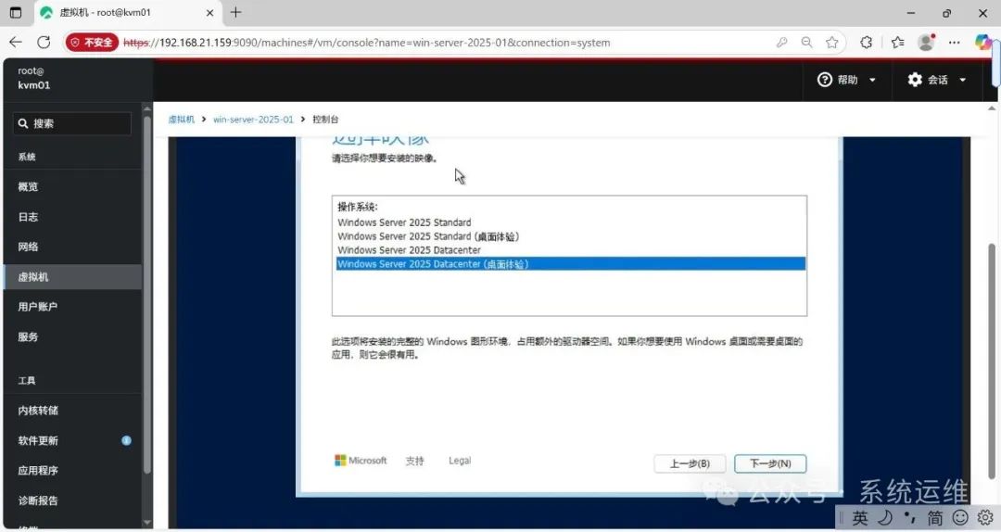Click the 搜索 sidebar search field
The height and width of the screenshot is (532, 1001).
pos(72,123)
